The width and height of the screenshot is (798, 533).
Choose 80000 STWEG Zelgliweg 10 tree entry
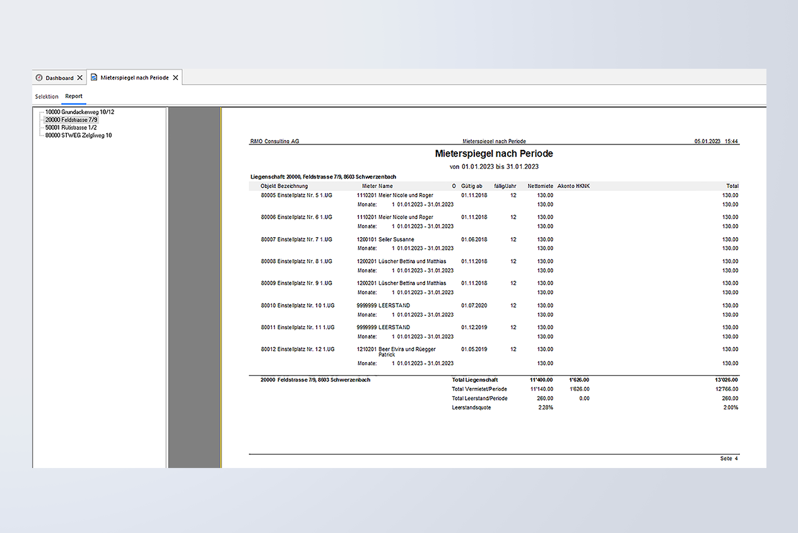[x=78, y=135]
